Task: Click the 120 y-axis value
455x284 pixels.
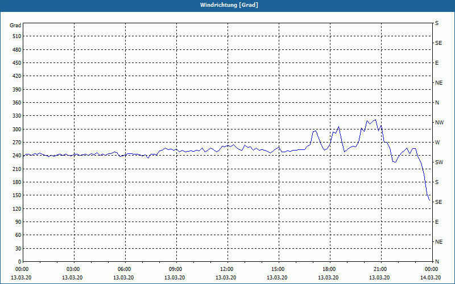Action: pyautogui.click(x=17, y=208)
